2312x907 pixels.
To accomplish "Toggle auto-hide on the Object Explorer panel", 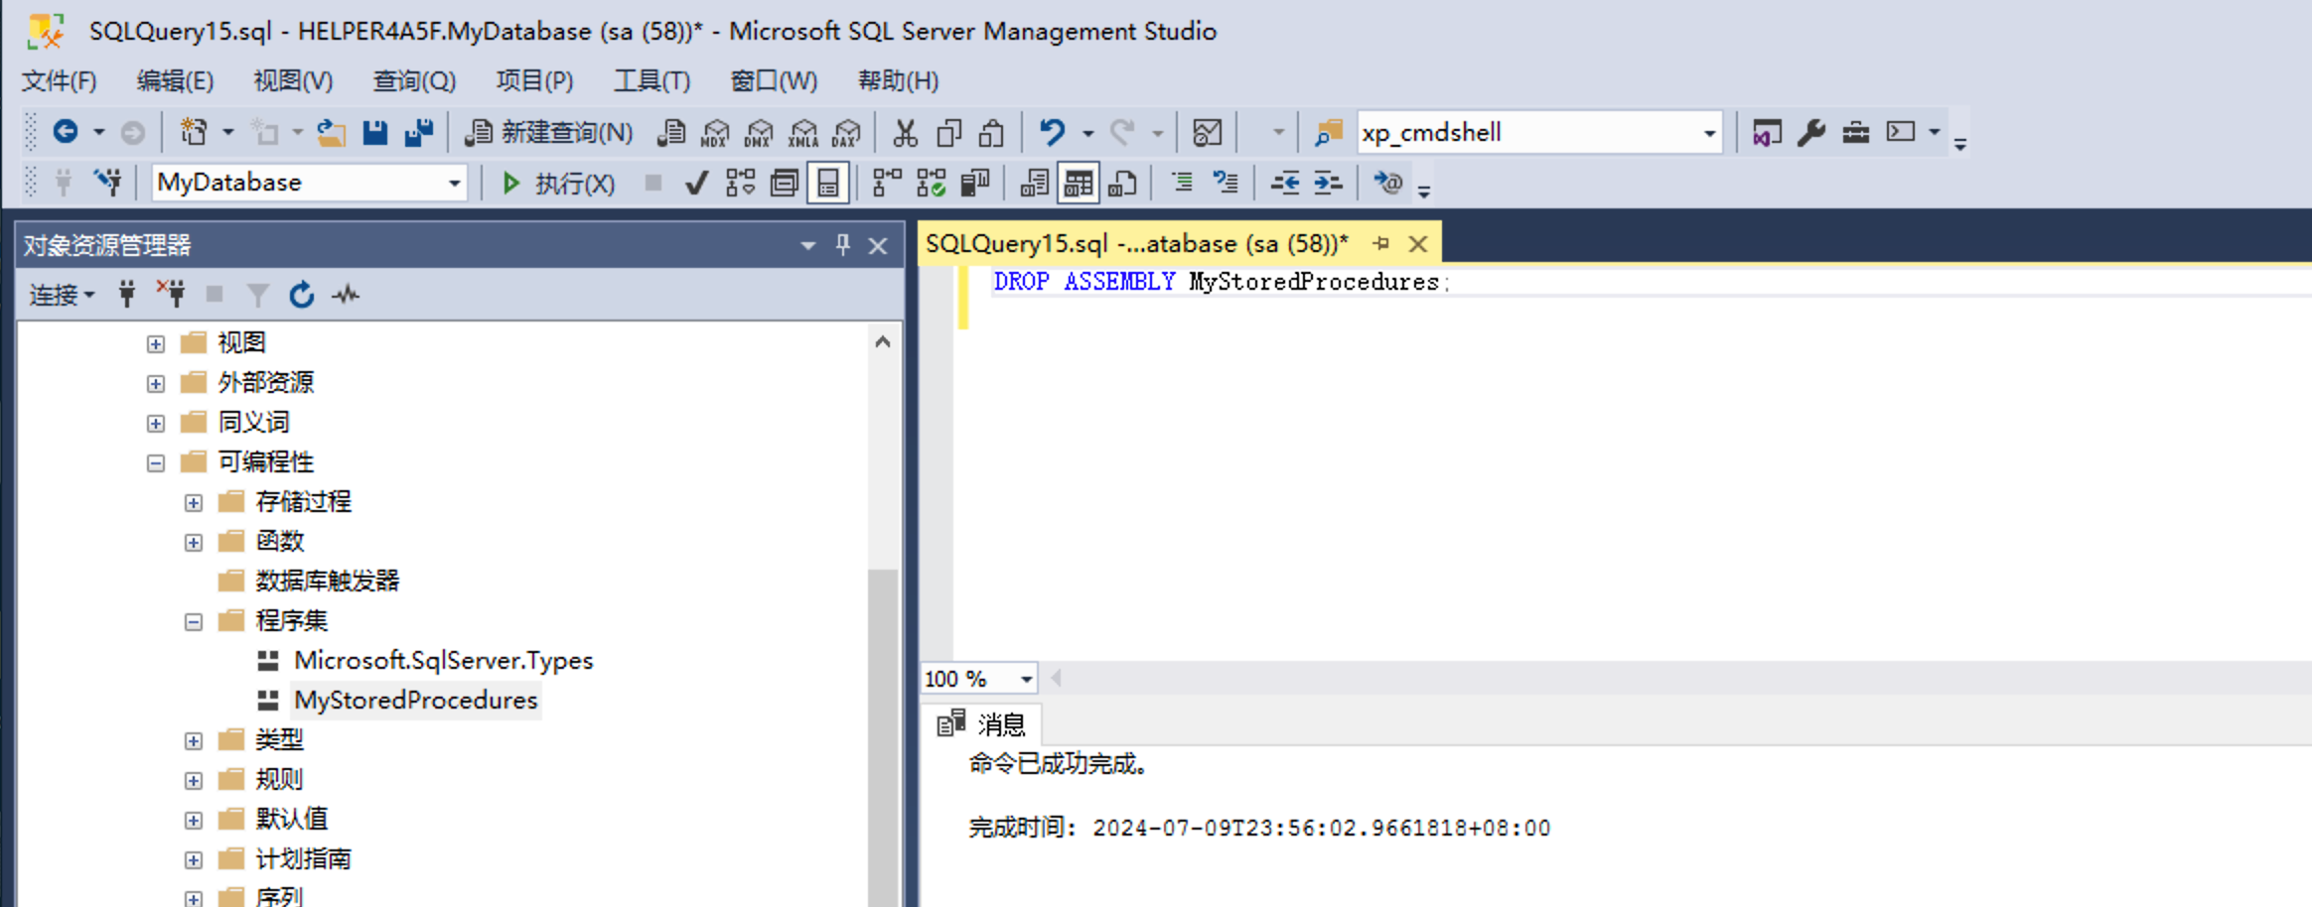I will (843, 245).
